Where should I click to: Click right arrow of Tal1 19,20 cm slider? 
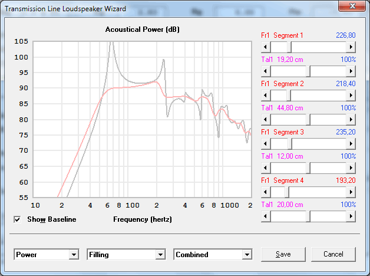click(x=351, y=71)
